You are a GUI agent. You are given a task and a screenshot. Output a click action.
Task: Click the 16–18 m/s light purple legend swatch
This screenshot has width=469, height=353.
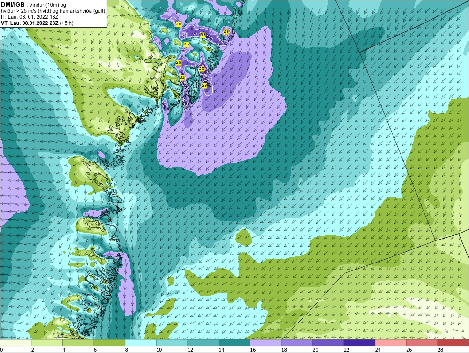coord(265,343)
